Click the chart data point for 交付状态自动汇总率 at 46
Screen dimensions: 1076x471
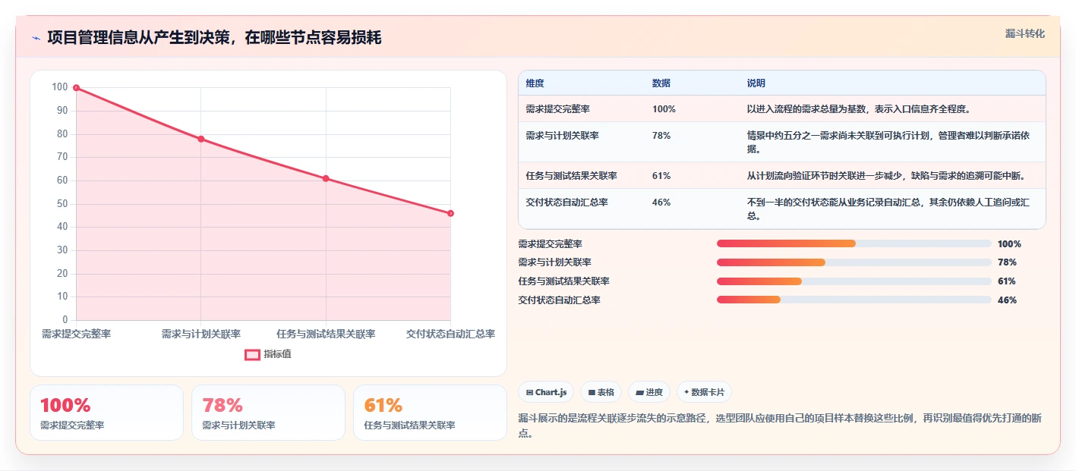pyautogui.click(x=450, y=213)
